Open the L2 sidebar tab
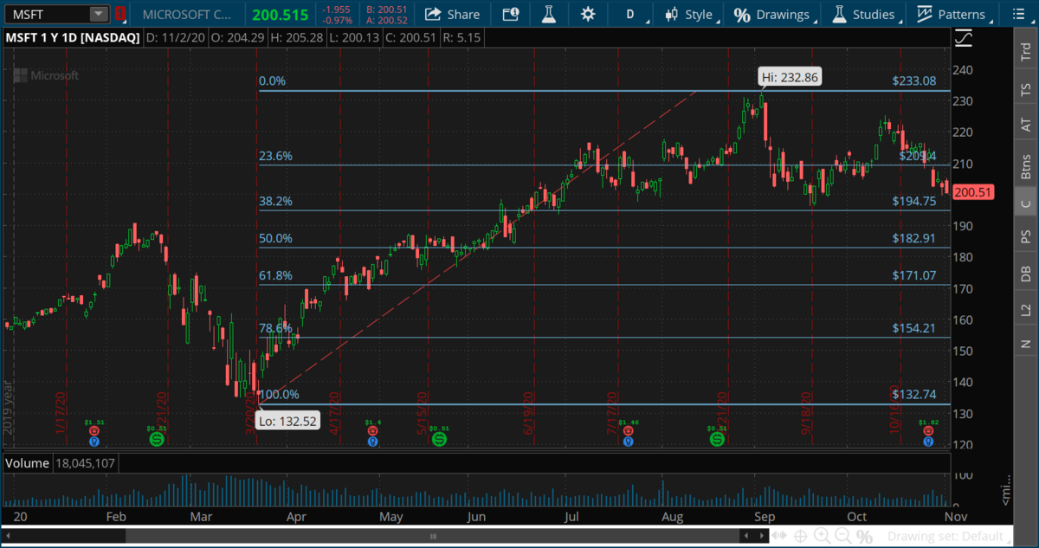Screen dimensions: 1039x548 pos(1026,309)
